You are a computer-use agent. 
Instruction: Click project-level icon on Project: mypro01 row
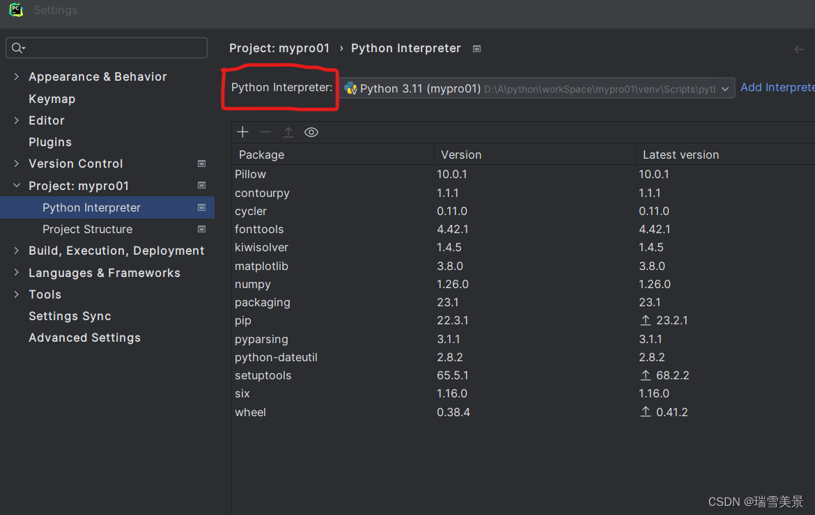click(x=202, y=185)
